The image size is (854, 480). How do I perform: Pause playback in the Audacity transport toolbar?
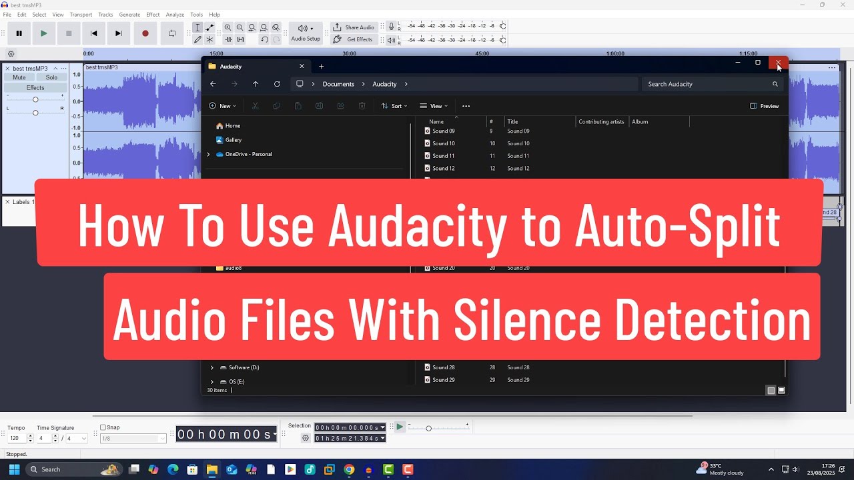(x=19, y=33)
